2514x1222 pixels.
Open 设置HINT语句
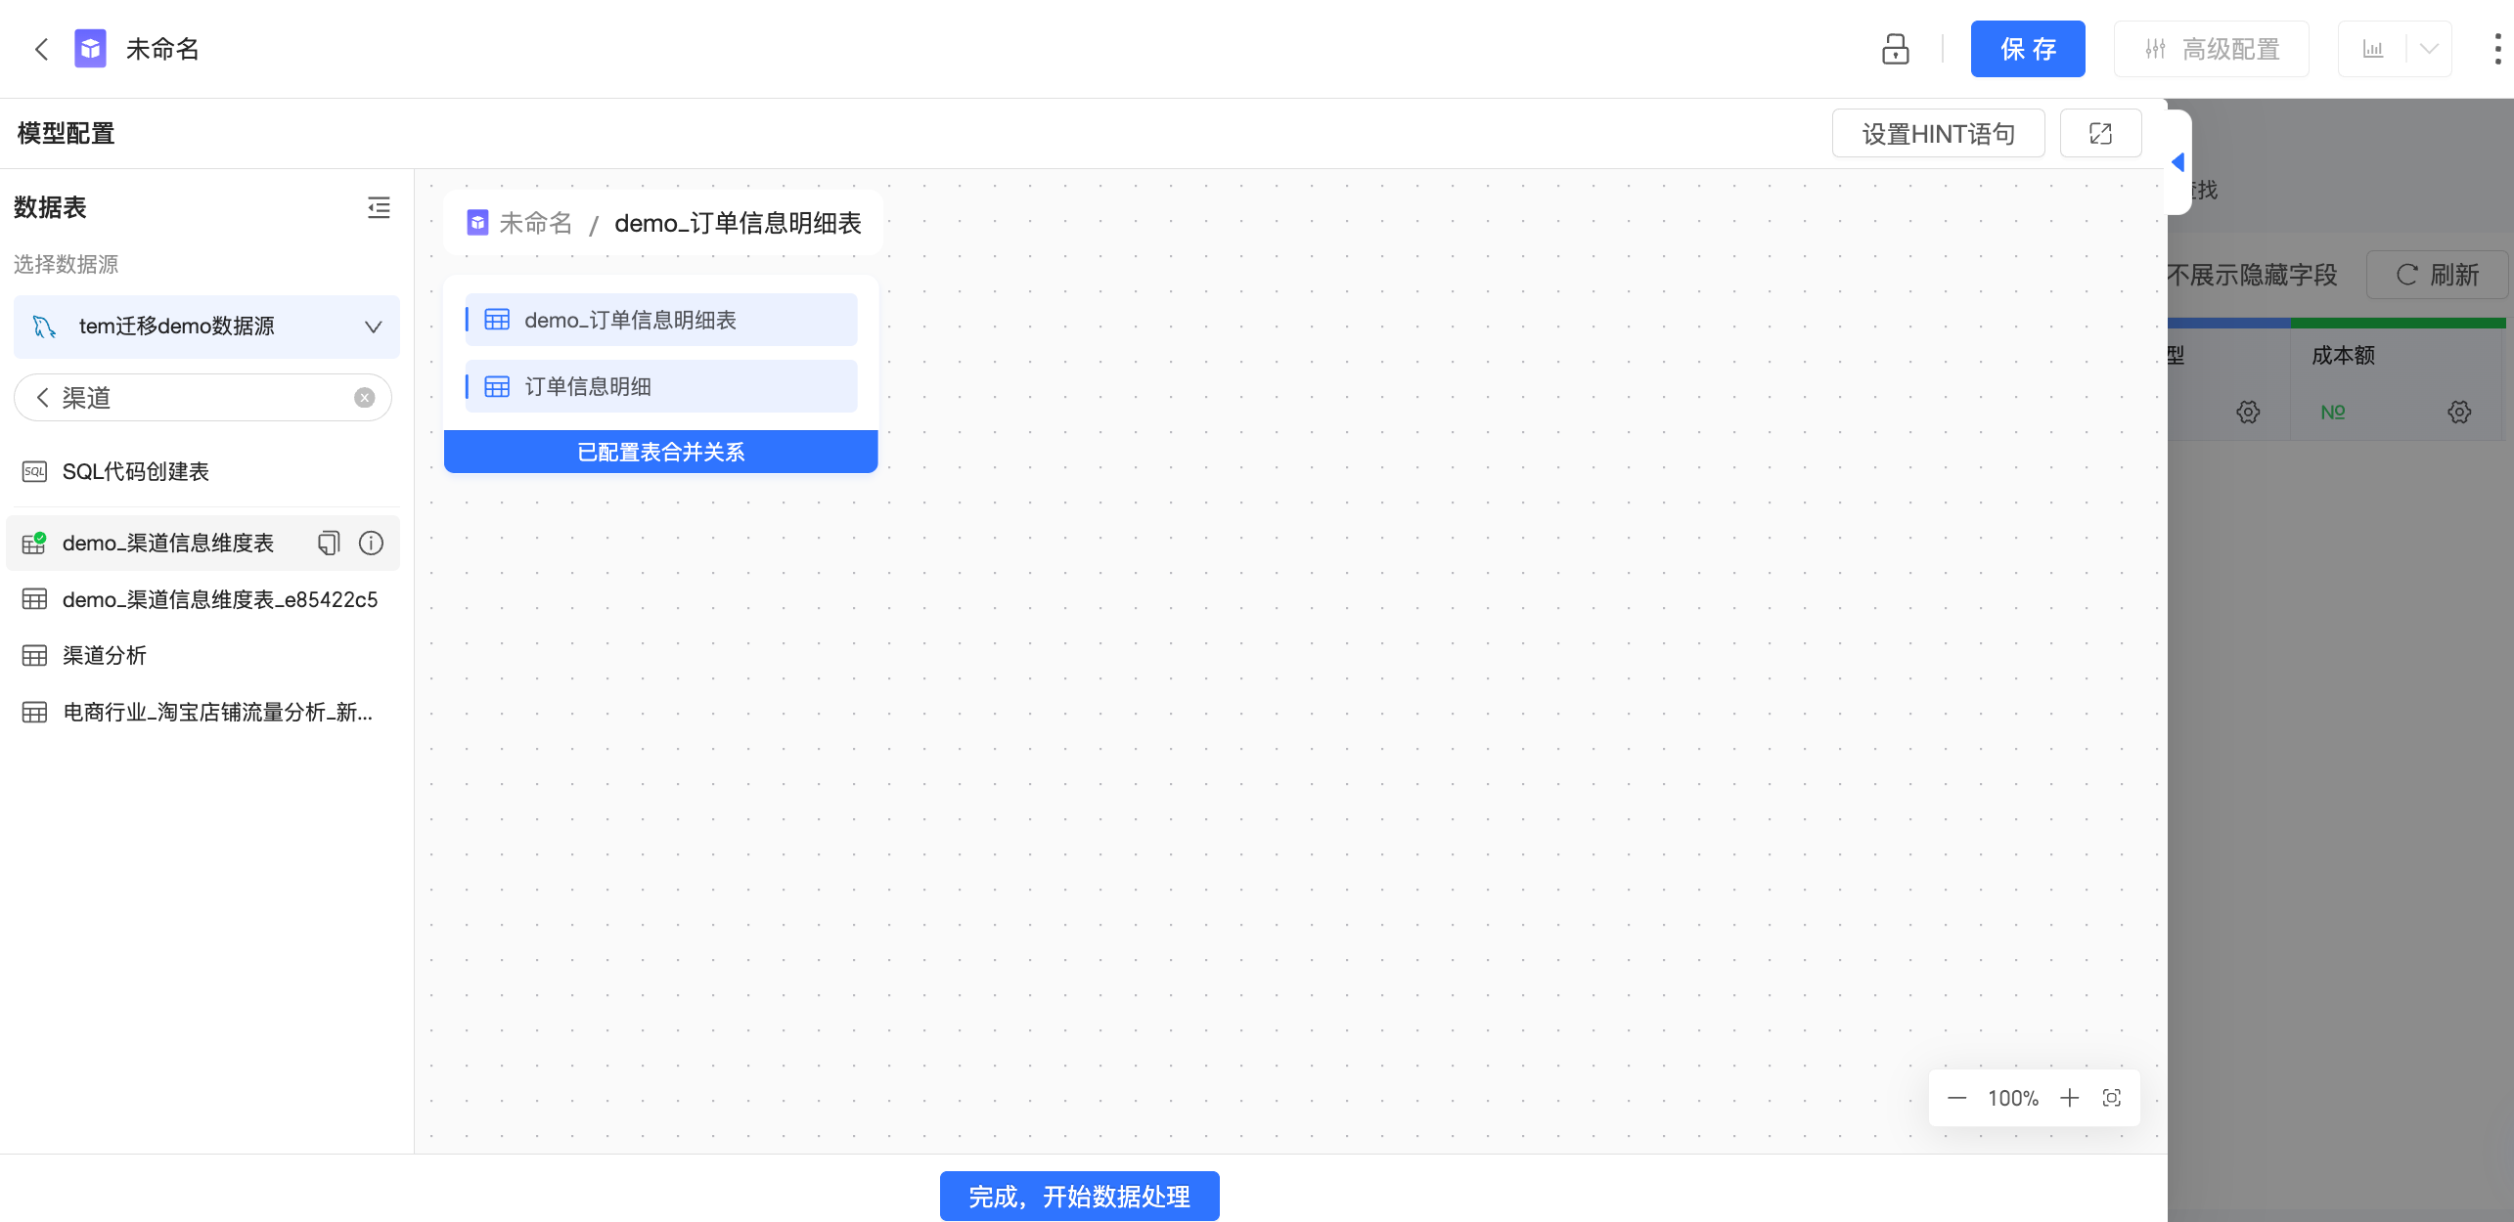click(1938, 134)
